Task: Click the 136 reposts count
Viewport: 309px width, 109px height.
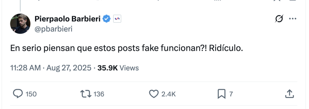Action: click(x=99, y=94)
